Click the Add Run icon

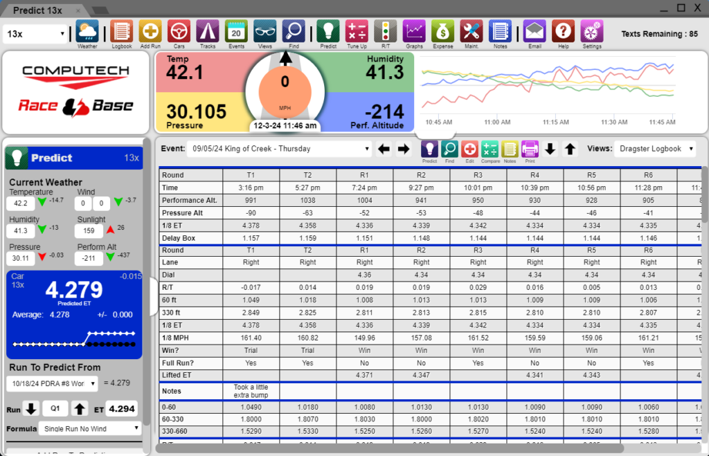pyautogui.click(x=150, y=32)
